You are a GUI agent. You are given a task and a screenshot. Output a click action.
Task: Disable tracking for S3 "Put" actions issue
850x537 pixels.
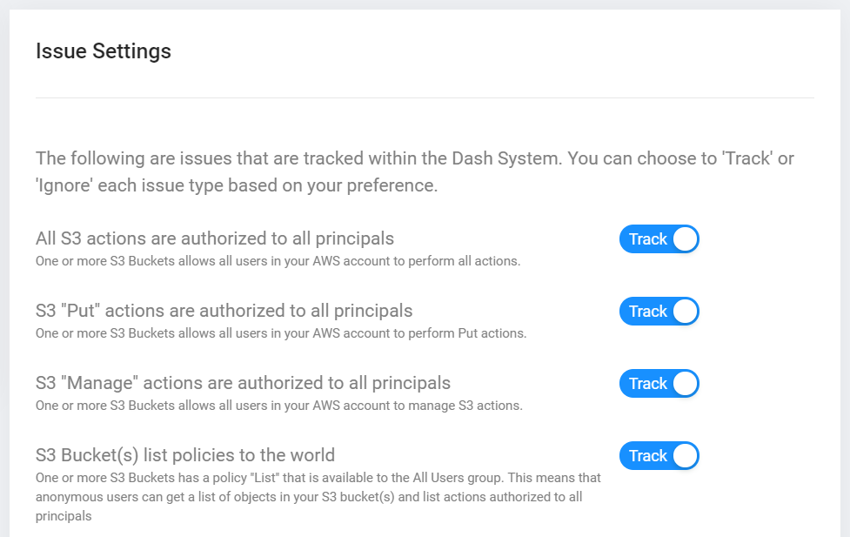(x=659, y=312)
